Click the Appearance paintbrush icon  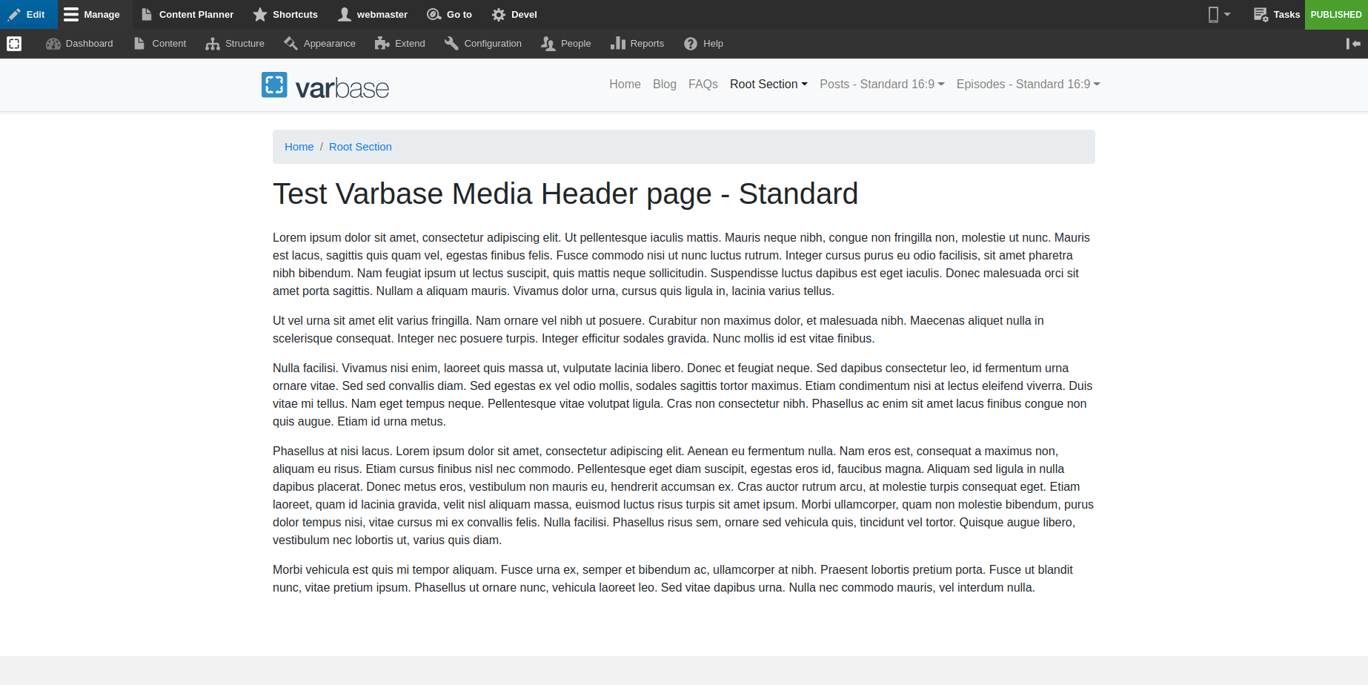click(290, 43)
